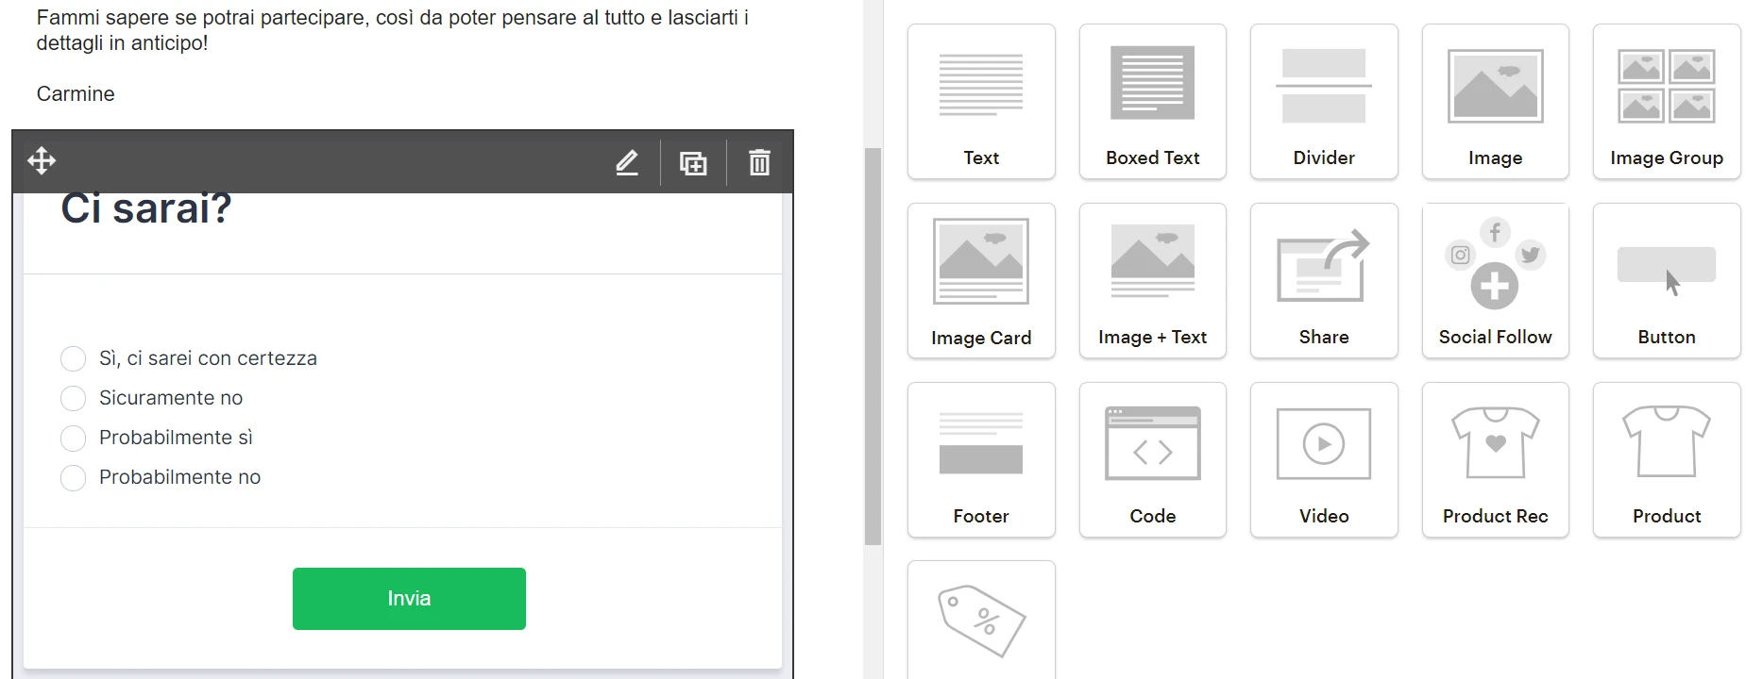Choose the 'Probabilmente no' radio option

click(73, 477)
